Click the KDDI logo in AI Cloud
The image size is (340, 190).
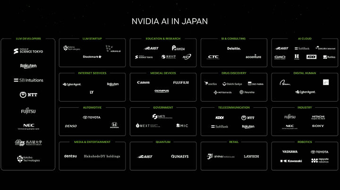point(311,57)
